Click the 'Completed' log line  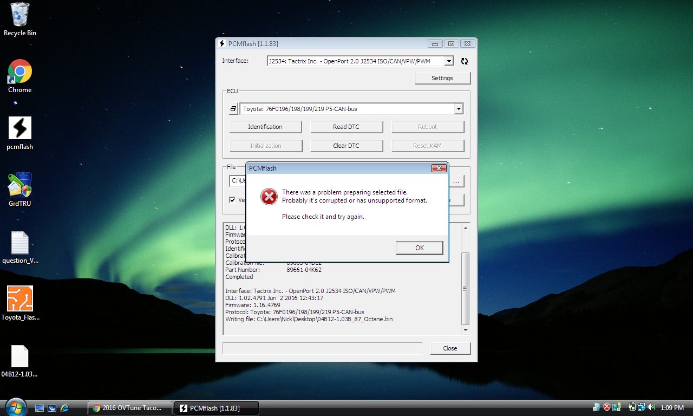[x=239, y=277]
